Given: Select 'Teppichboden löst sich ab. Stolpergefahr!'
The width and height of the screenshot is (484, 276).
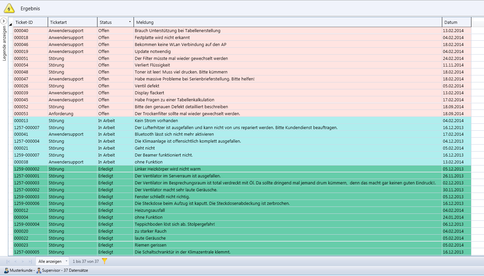Looking at the screenshot, I should click(175, 224).
